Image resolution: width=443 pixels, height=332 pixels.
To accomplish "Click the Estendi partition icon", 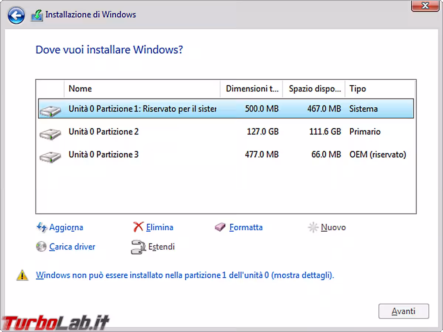I will coord(137,247).
